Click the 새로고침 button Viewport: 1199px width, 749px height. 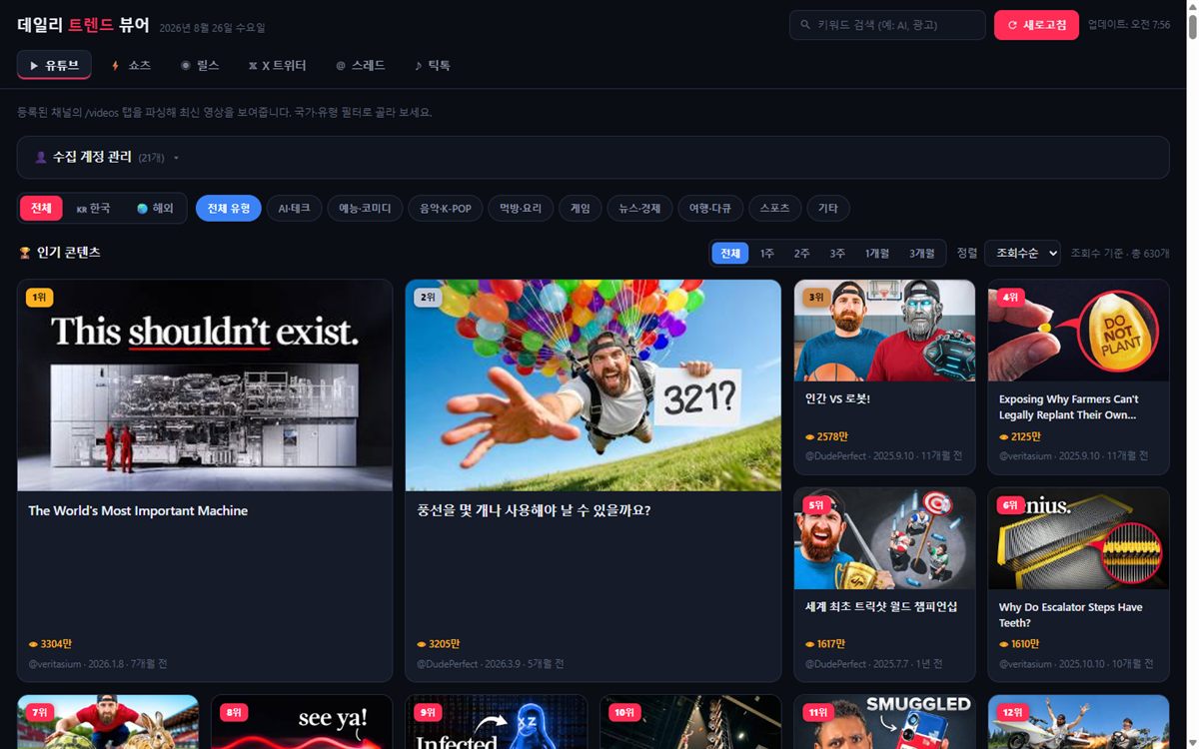1036,25
